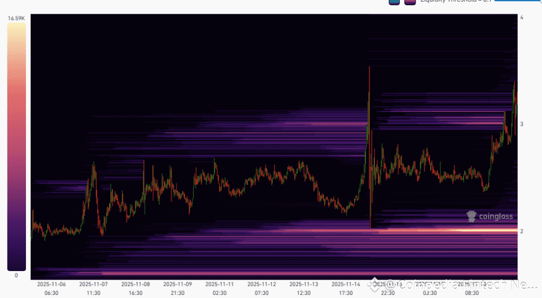Adjust the blue Liquidity Threshold slider
This screenshot has height=298, width=542.
tap(518, 1)
